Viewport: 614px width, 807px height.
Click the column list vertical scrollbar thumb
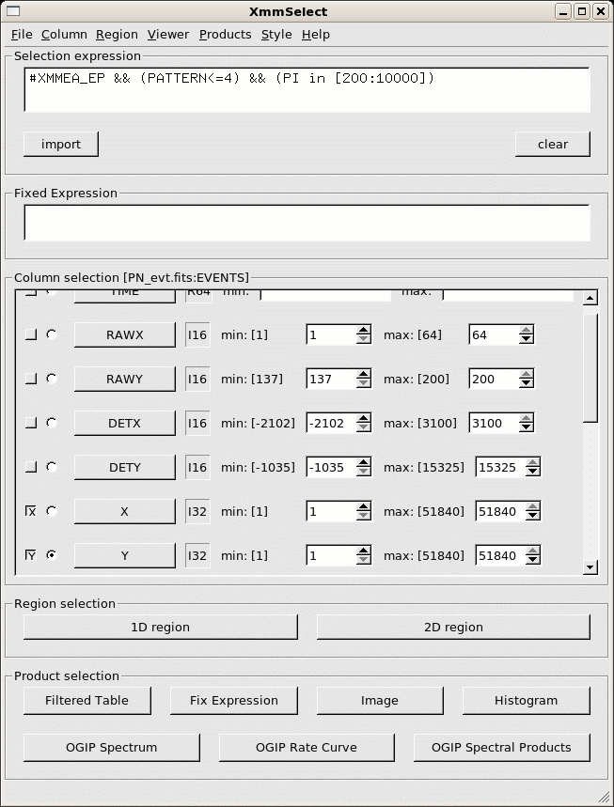click(x=590, y=367)
